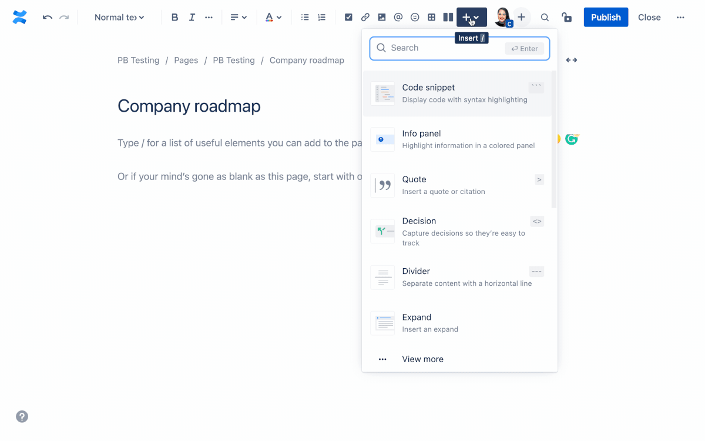Select Code snippet from insert menu
This screenshot has width=705, height=441.
pos(457,93)
